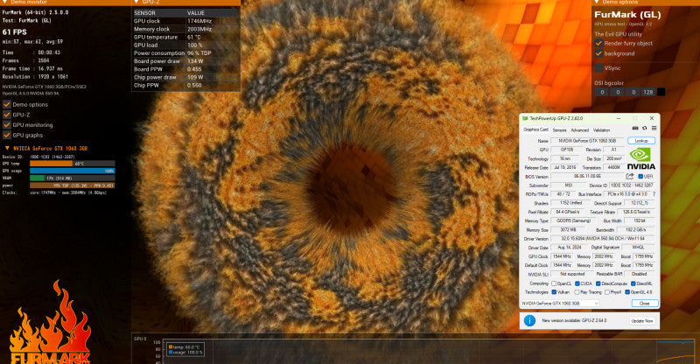Click the DirectML checkbox
700x364 pixels.
point(633,283)
